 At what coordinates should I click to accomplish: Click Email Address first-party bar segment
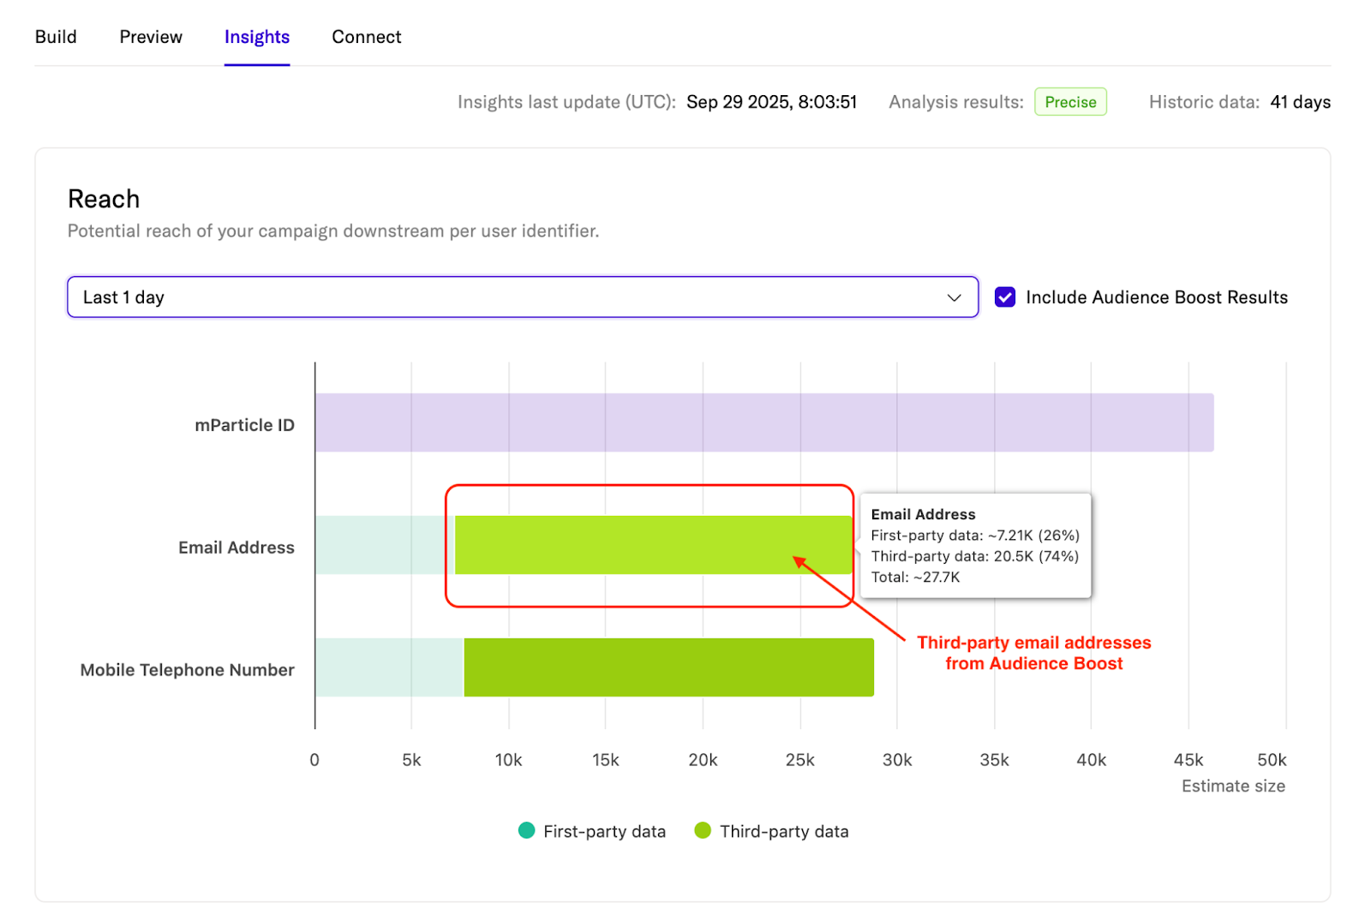(384, 545)
